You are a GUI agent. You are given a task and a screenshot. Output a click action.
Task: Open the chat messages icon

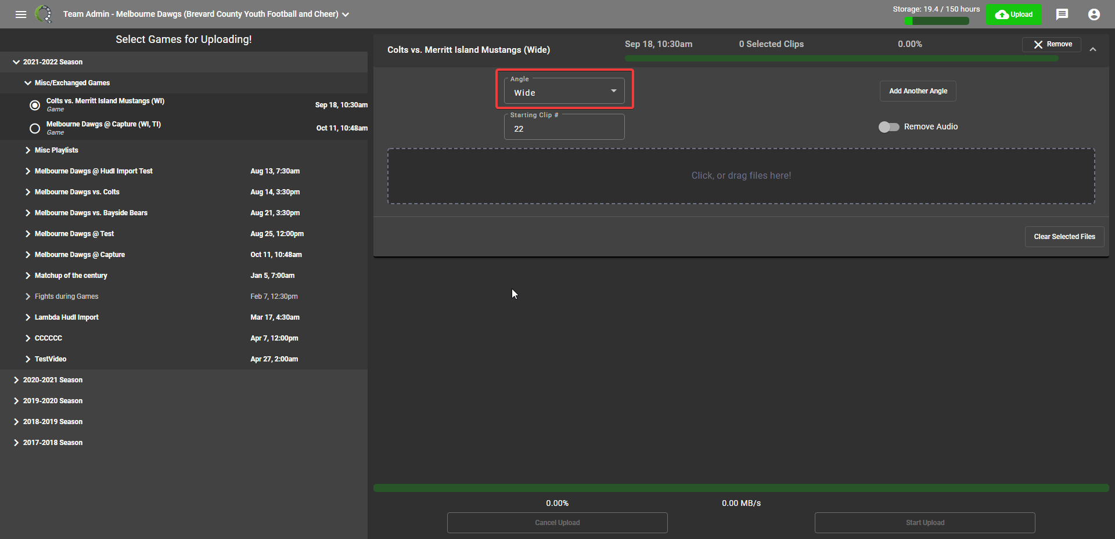pyautogui.click(x=1062, y=15)
